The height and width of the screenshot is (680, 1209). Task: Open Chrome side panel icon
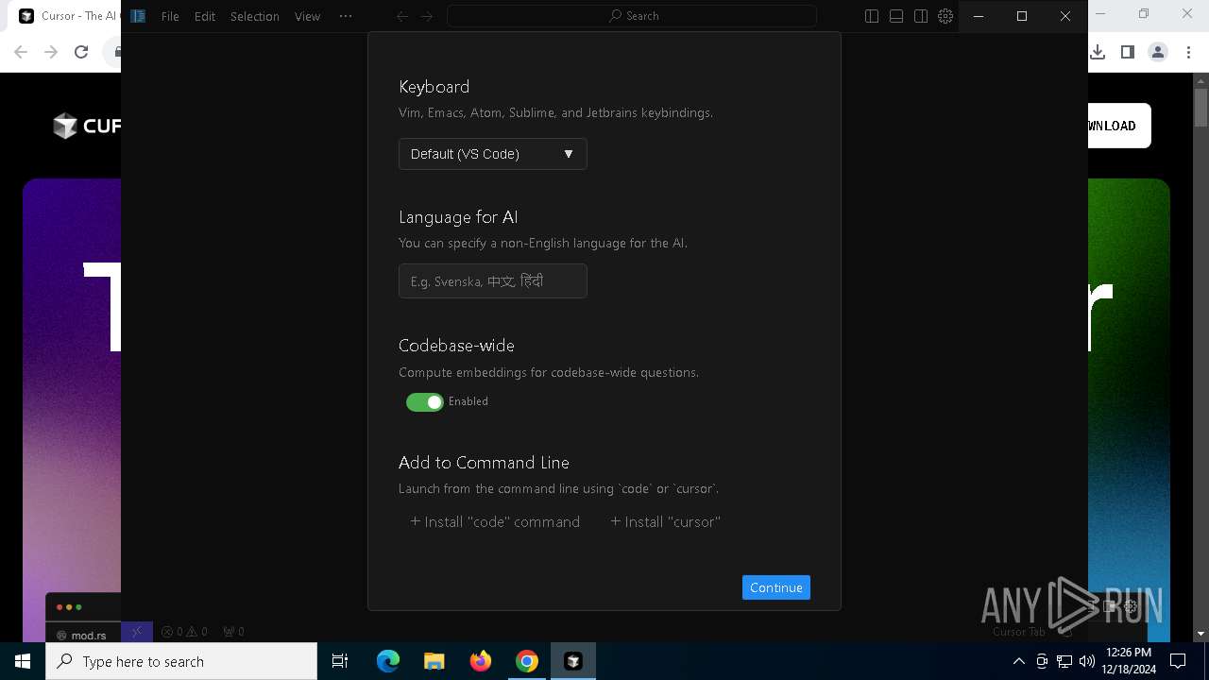pos(1127,53)
